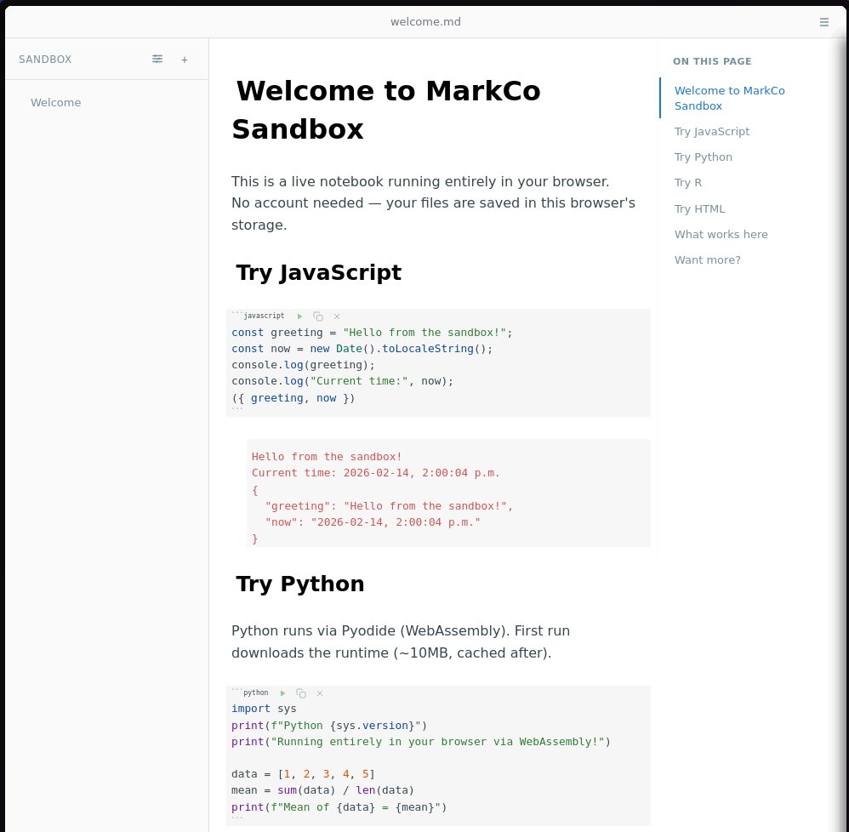Click the Welcome to MarkCo Sandbox main heading

pos(386,110)
